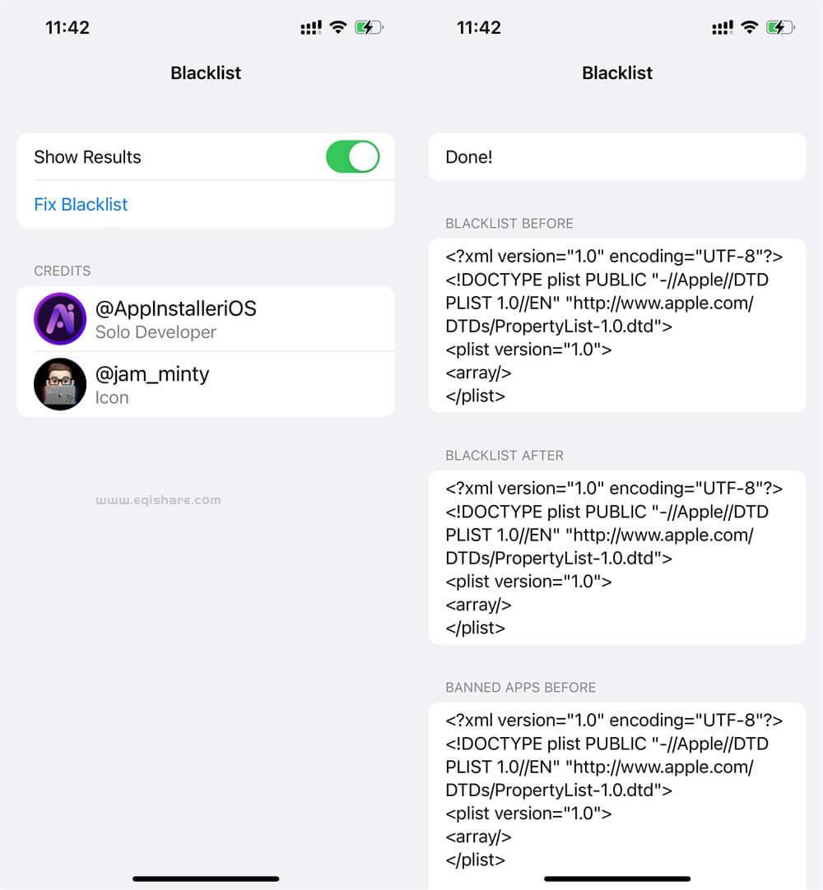The width and height of the screenshot is (823, 890).
Task: Tap the Done! confirmation cell
Action: click(617, 156)
